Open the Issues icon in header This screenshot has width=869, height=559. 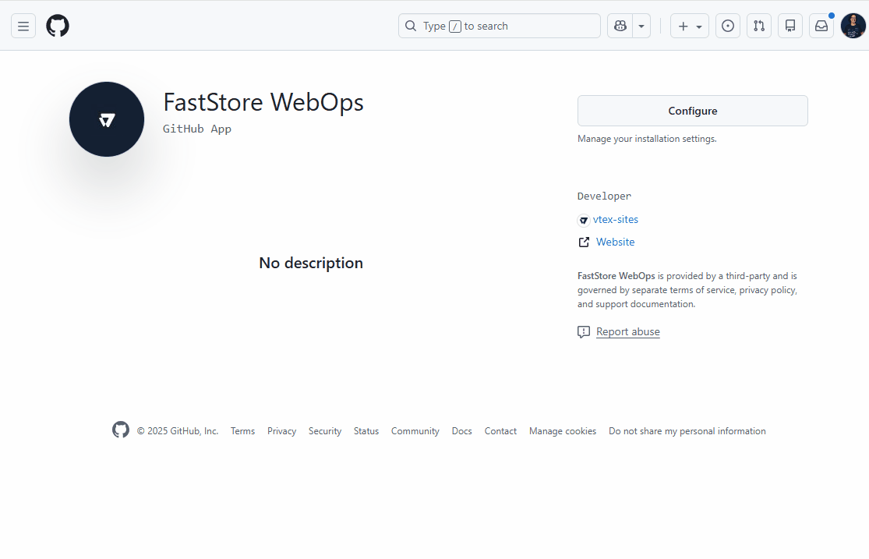728,26
